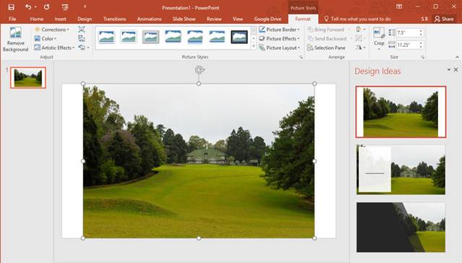Click the Reset Picture icon

[82, 48]
